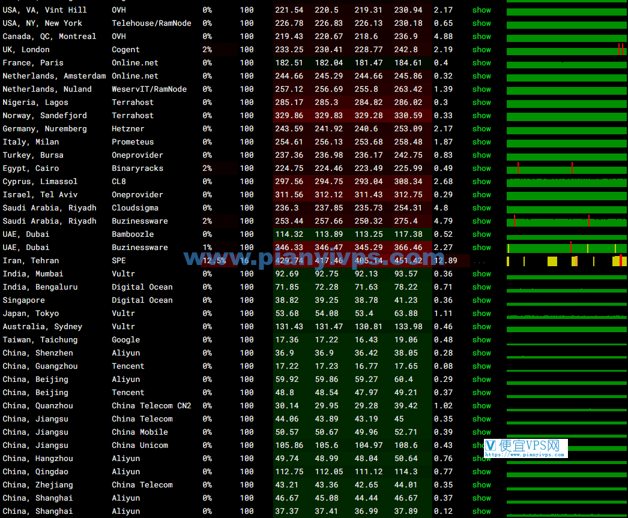Open show link for Egypt, Cairo

[x=482, y=168]
